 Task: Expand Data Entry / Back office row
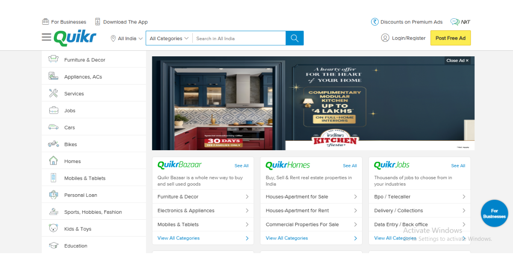click(x=419, y=224)
